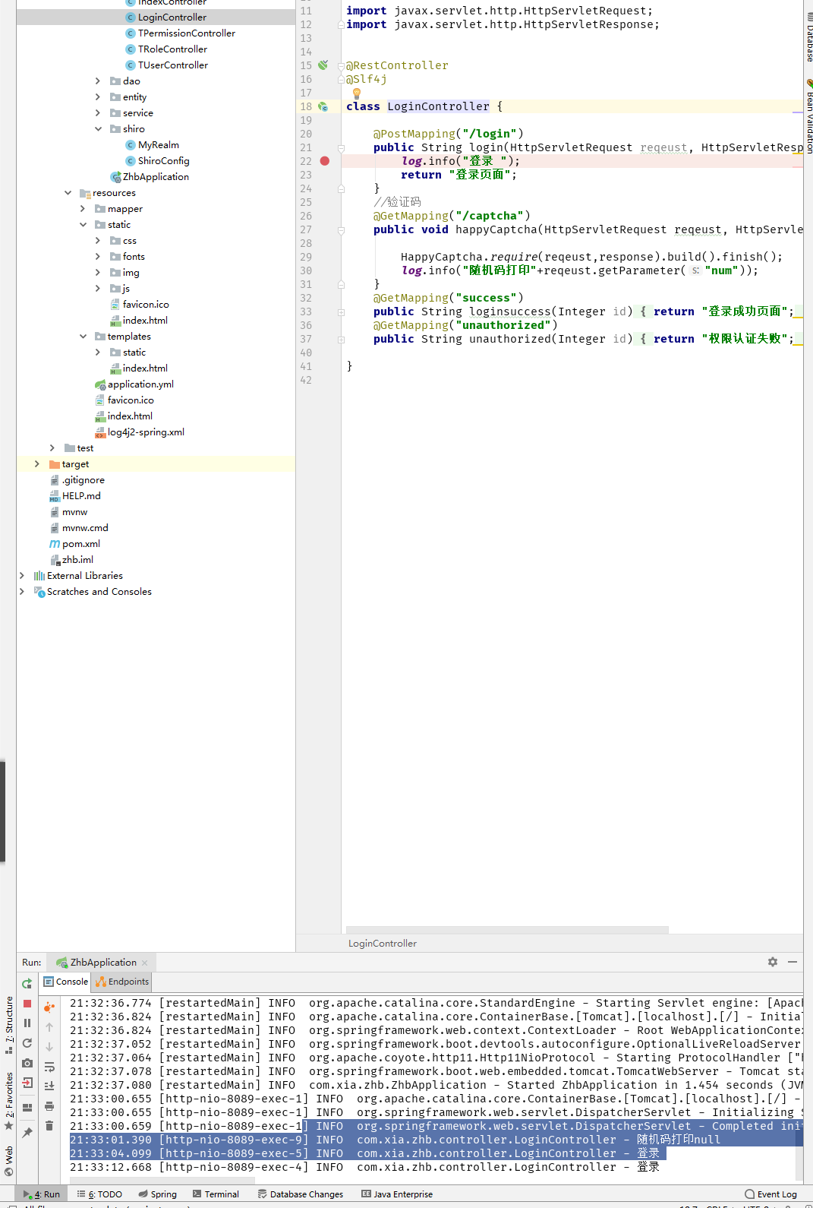Screen dimensions: 813x1208
Task: Click the class gutter icon at line 18
Action: (323, 106)
